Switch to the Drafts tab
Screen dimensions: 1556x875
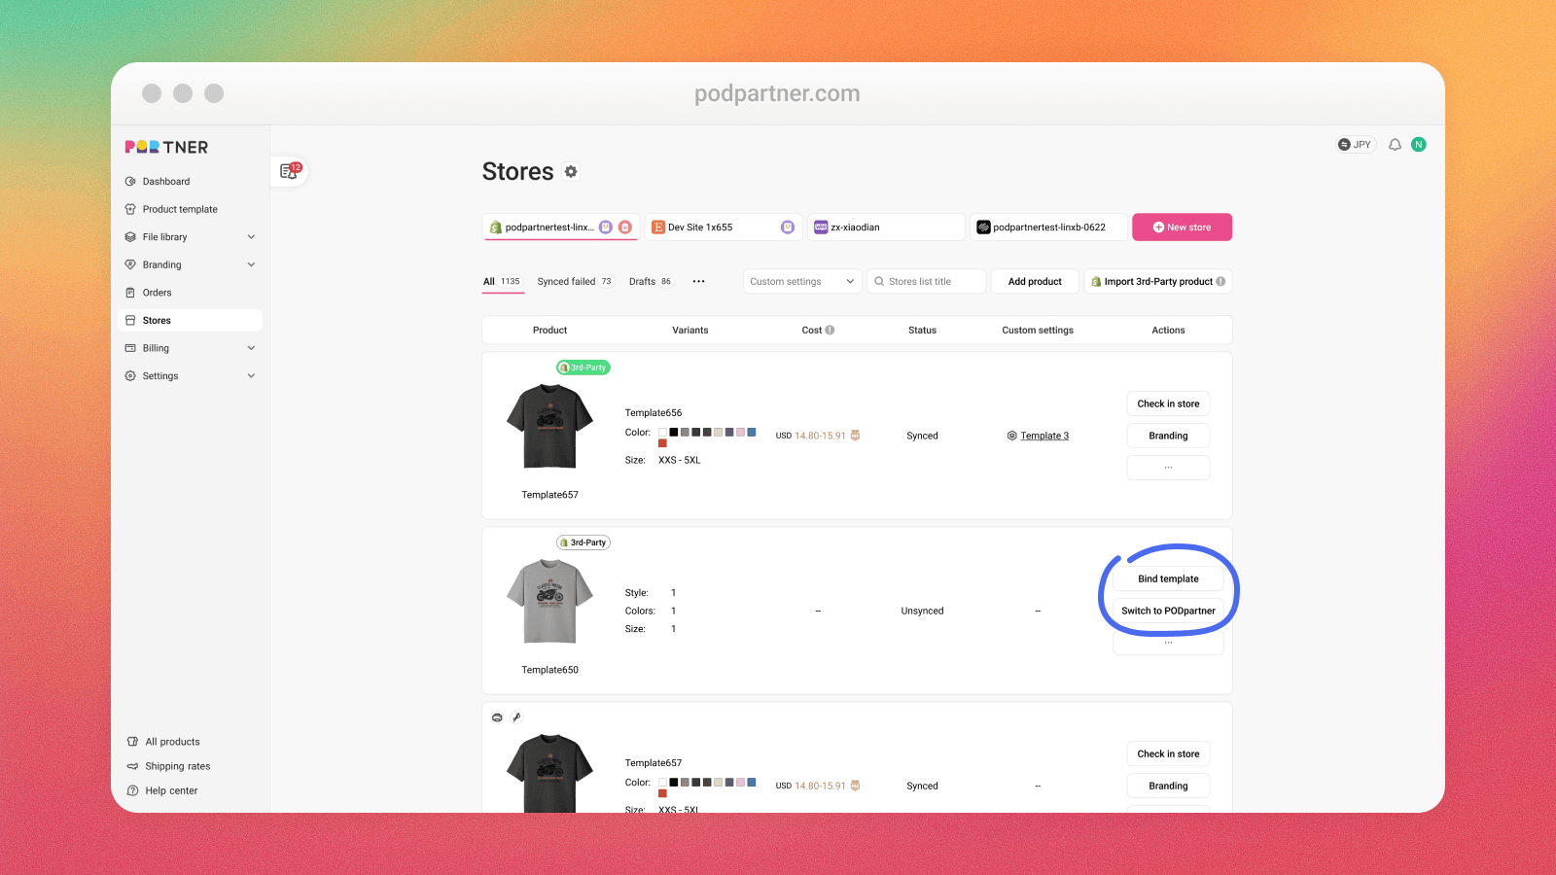tap(650, 281)
